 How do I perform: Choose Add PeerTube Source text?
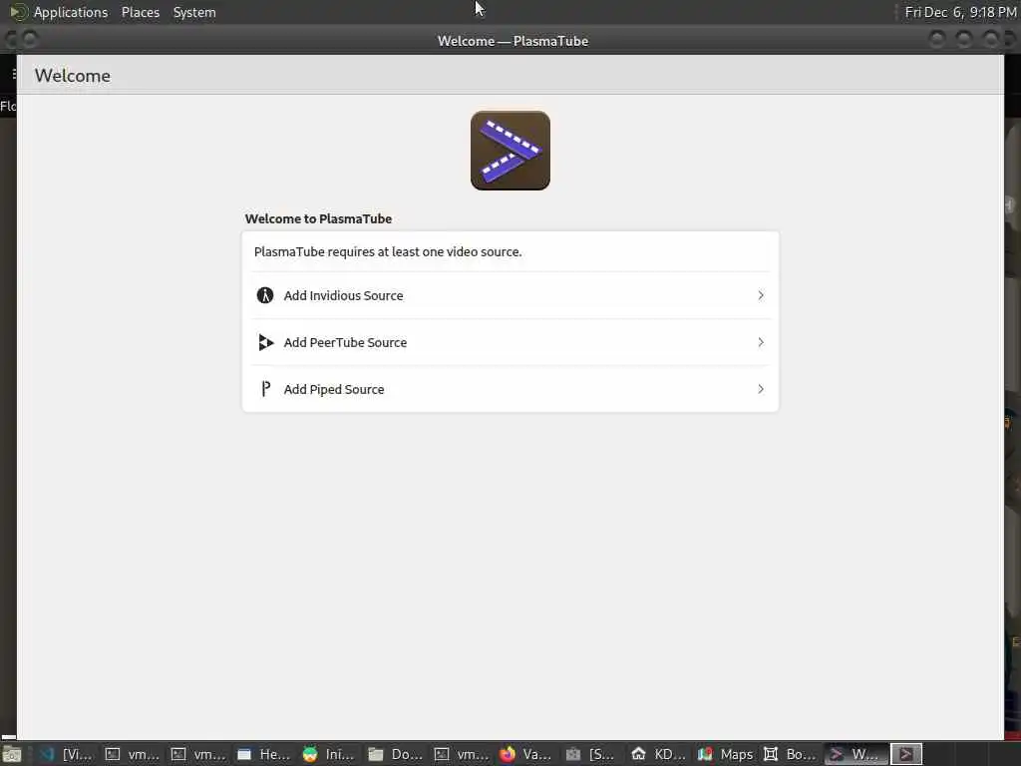[x=345, y=343]
